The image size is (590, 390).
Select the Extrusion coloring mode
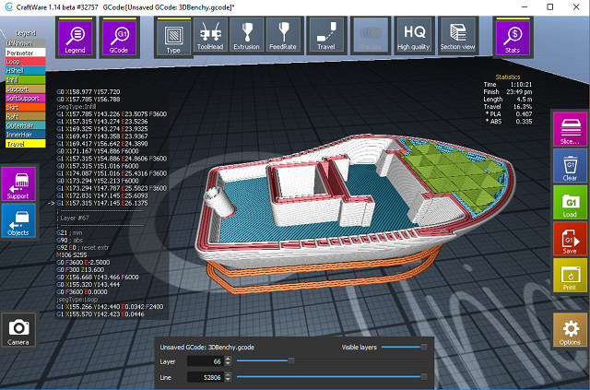tap(246, 36)
